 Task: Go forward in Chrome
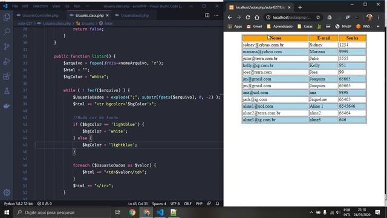(x=239, y=18)
